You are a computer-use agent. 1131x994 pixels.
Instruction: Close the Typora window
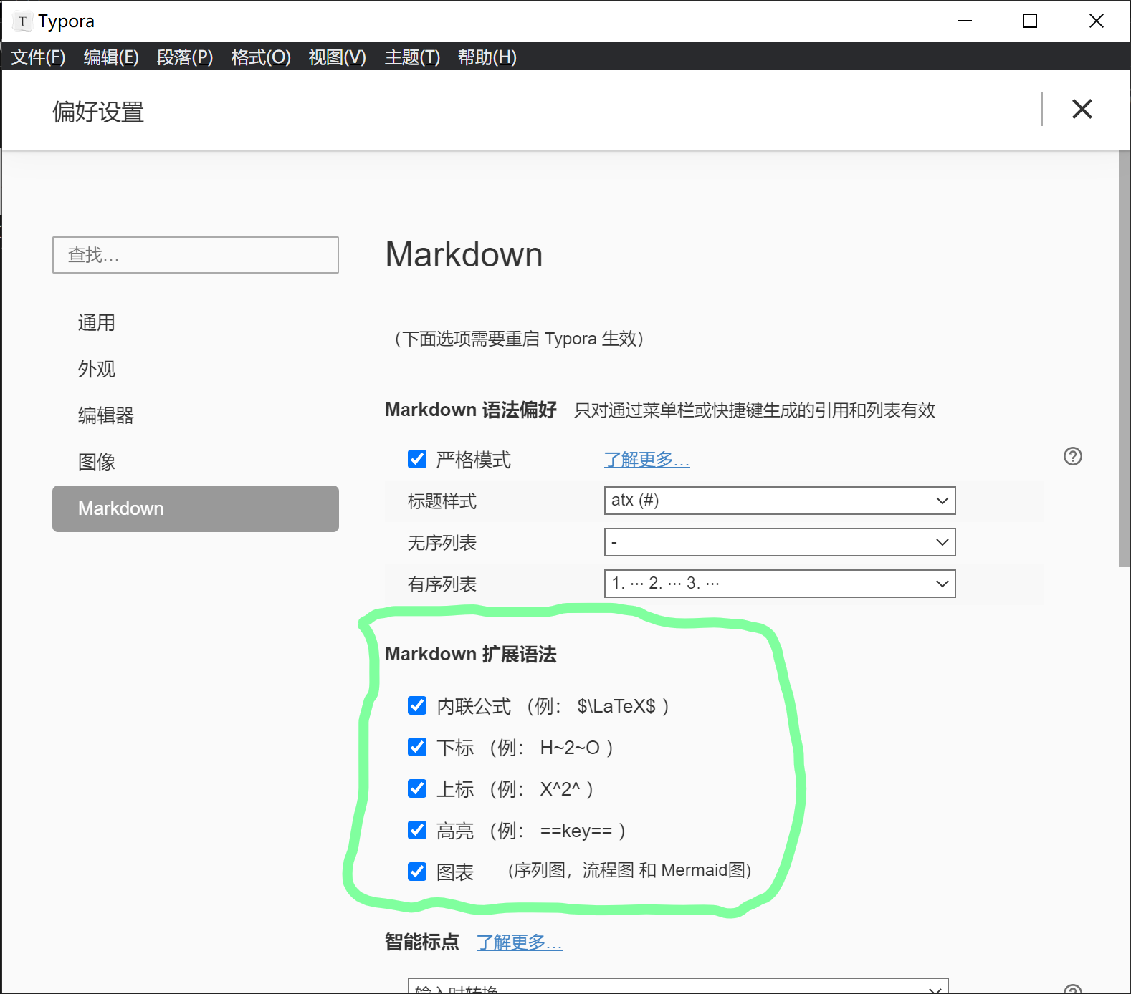point(1096,21)
